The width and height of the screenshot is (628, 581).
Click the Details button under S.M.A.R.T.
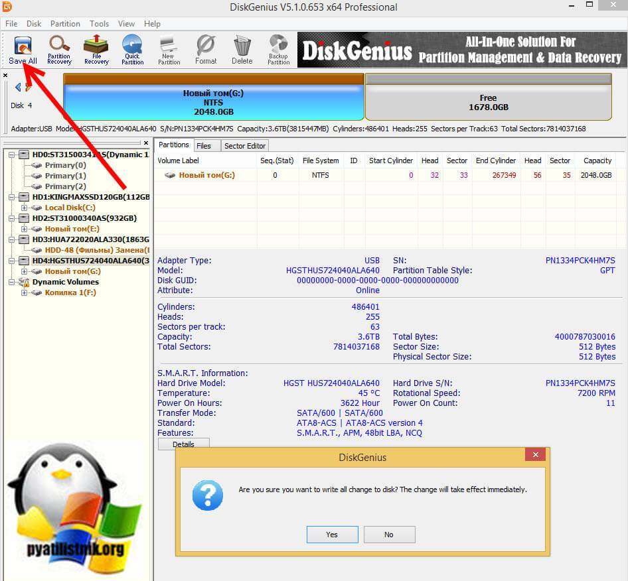click(x=183, y=444)
